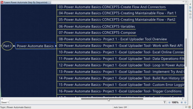This screenshot has width=193, height=109.
Task: Click the right arrow of the horizontal scrollbar
Action: (x=183, y=99)
